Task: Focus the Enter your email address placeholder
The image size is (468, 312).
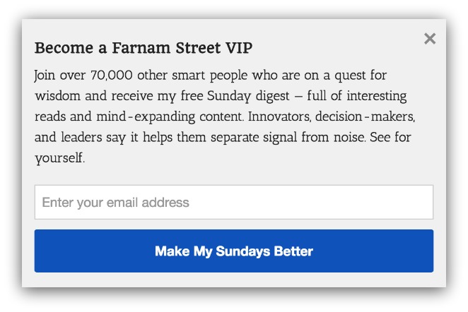Action: point(115,203)
